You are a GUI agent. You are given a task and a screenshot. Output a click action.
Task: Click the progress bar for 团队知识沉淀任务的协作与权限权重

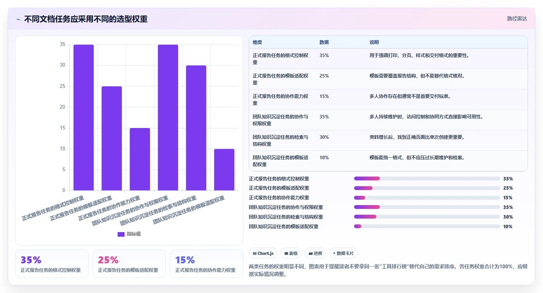point(427,207)
